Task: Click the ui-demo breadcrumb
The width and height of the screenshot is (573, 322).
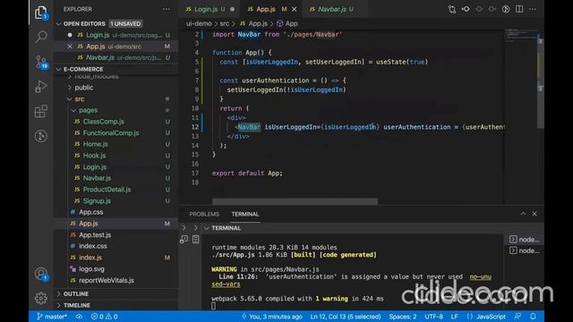Action: click(x=199, y=23)
